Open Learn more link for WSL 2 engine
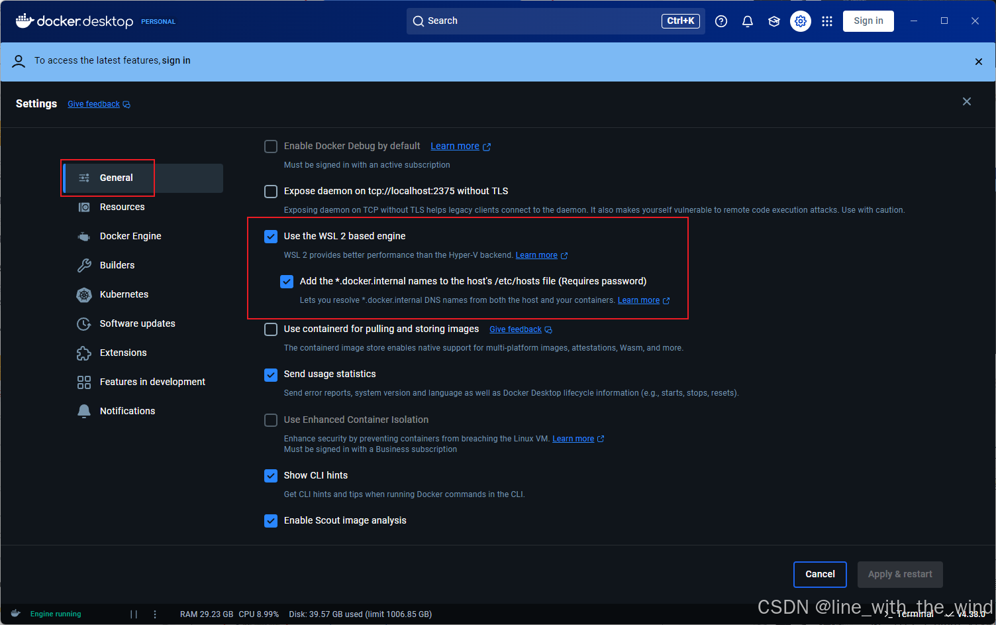 [536, 255]
